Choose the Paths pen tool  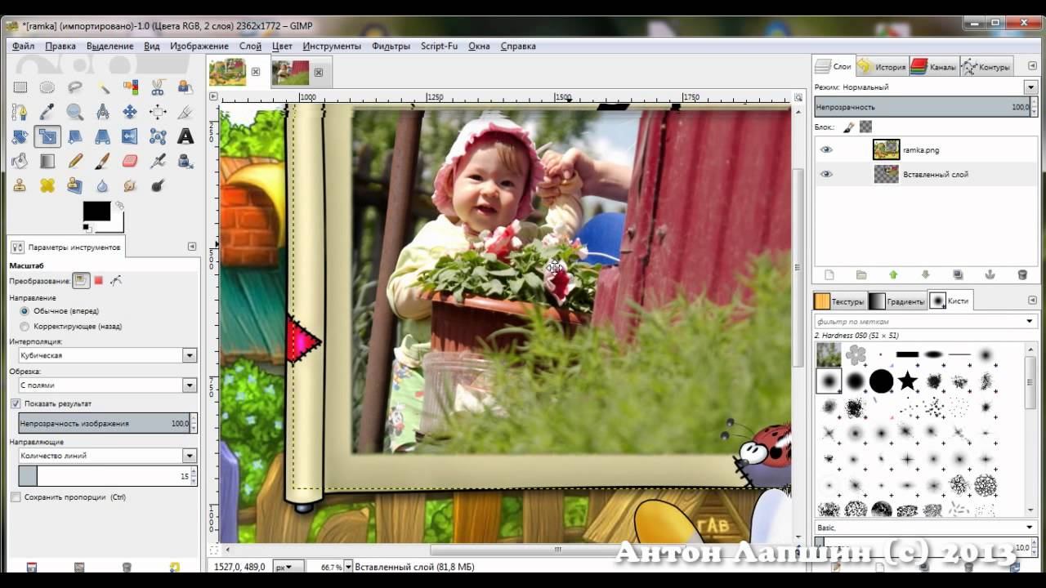tap(20, 112)
